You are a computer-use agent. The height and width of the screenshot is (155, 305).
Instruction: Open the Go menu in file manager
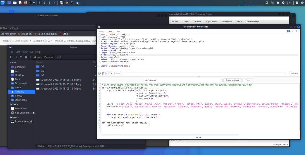click(32, 52)
